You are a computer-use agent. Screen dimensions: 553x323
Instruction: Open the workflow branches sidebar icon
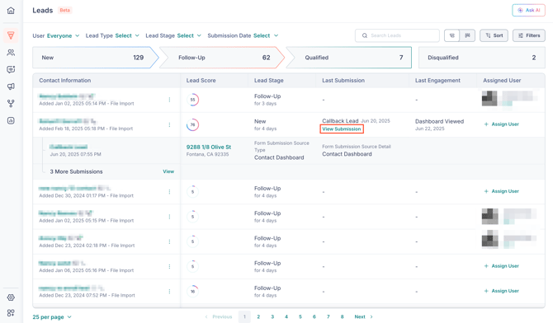(11, 104)
